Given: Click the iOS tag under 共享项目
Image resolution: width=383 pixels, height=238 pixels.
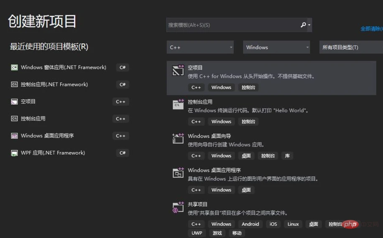Looking at the screenshot, I should click(x=273, y=224).
